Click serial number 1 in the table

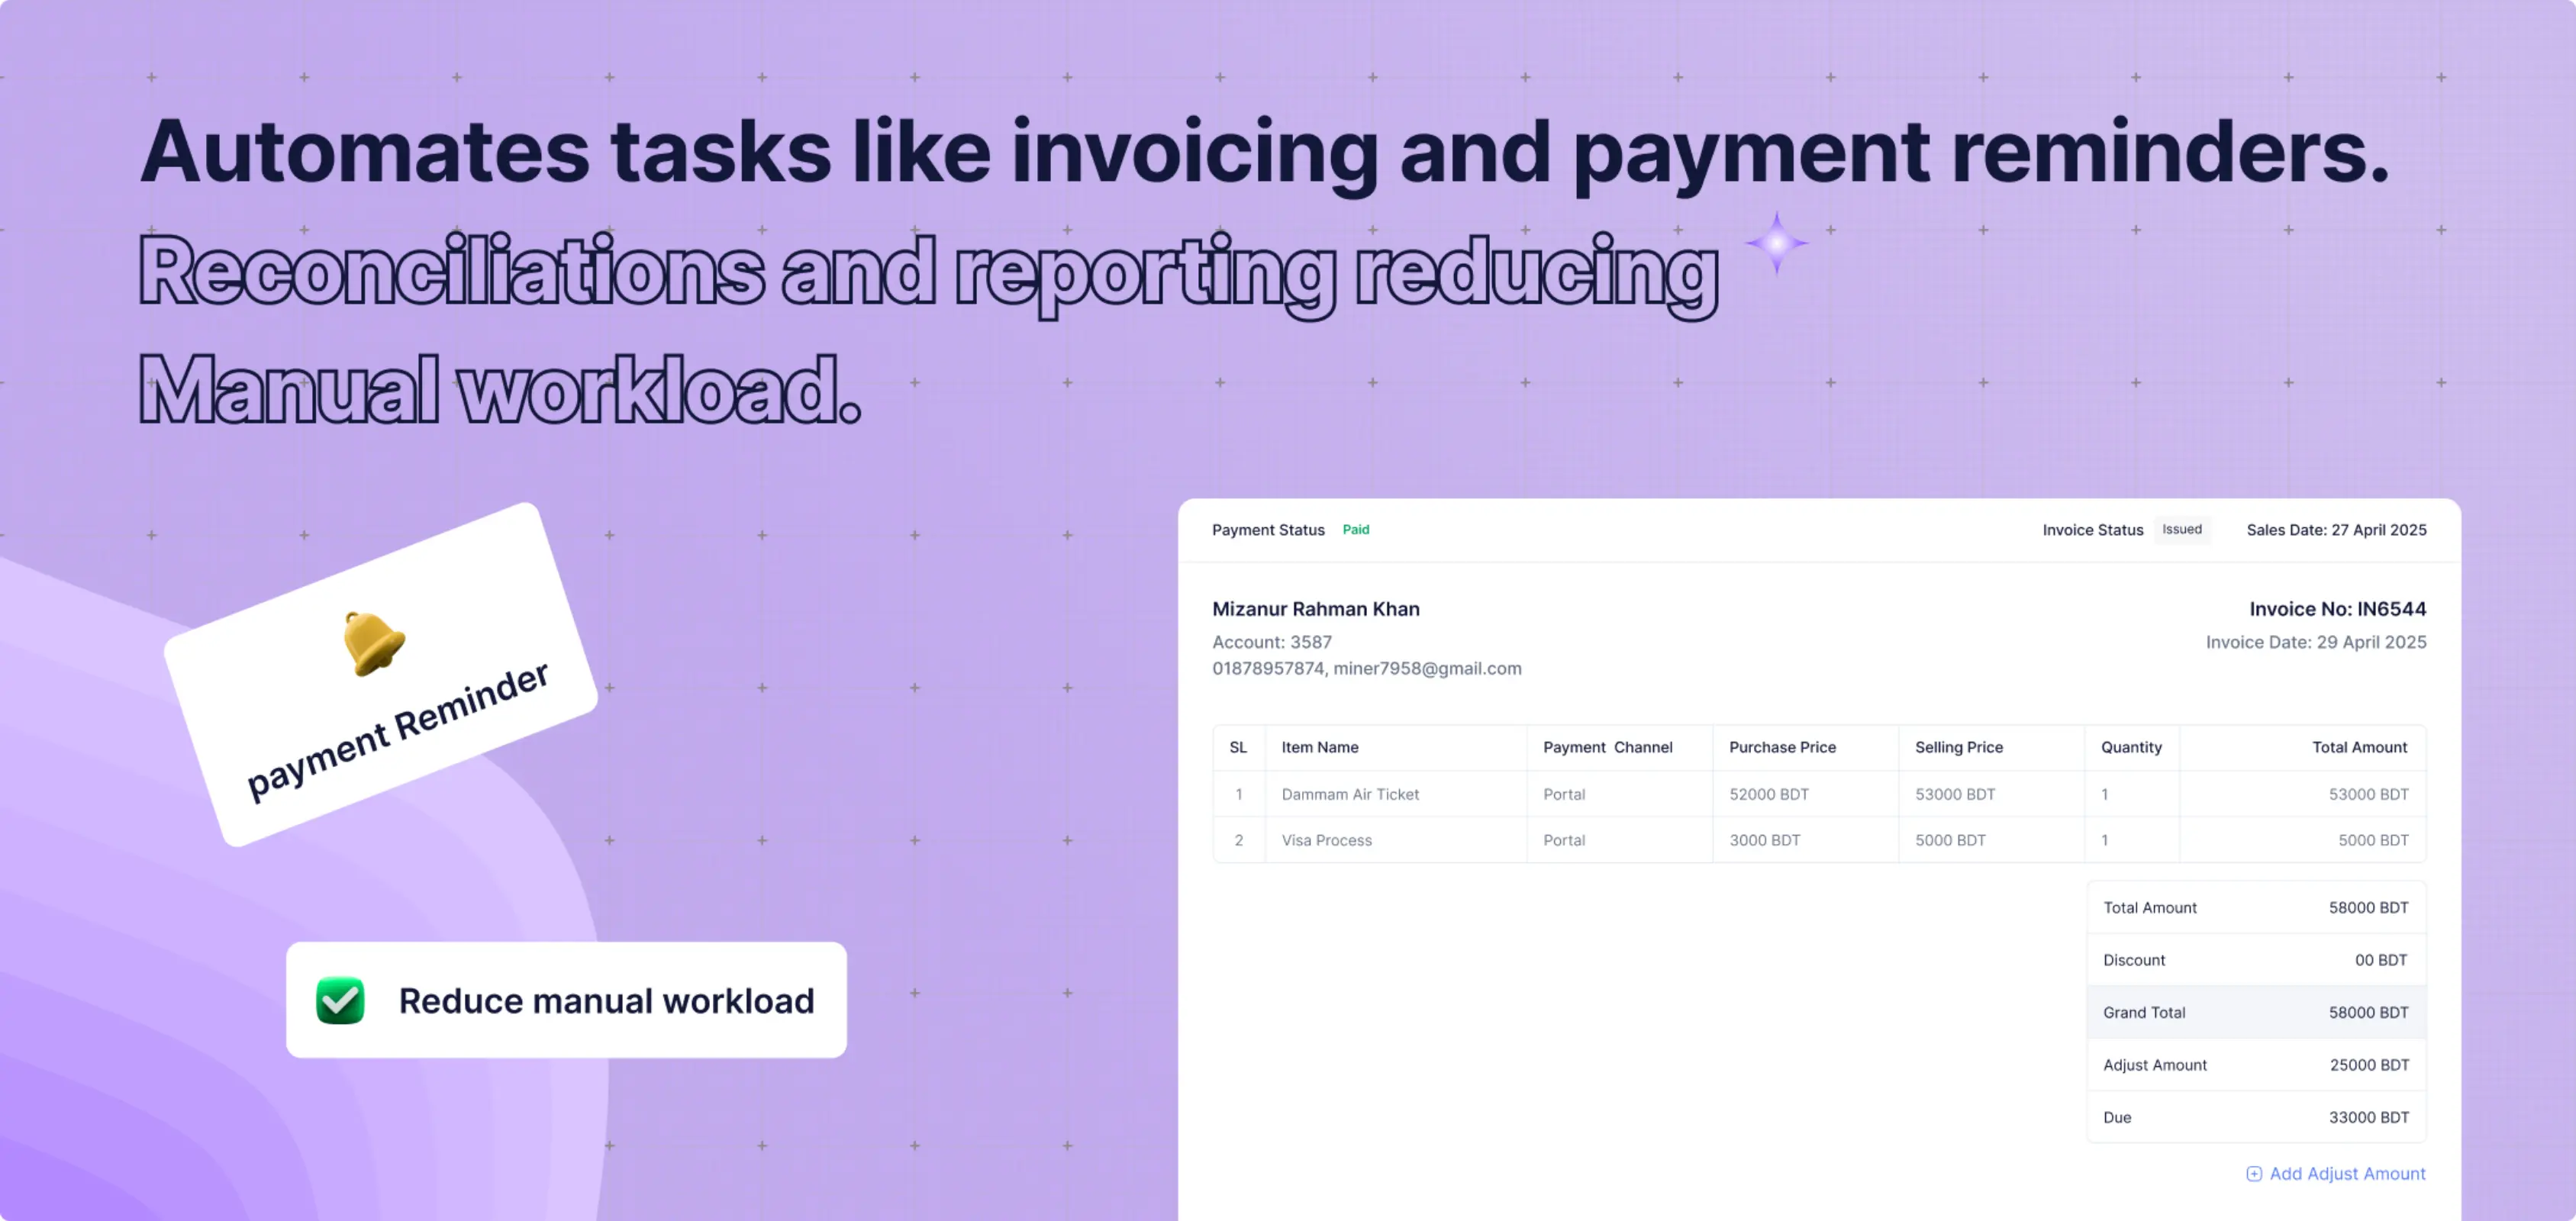[1238, 795]
